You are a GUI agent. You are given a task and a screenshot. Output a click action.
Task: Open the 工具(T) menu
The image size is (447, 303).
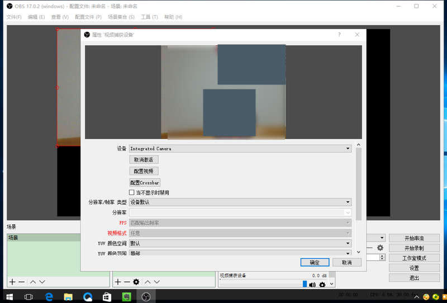(149, 17)
